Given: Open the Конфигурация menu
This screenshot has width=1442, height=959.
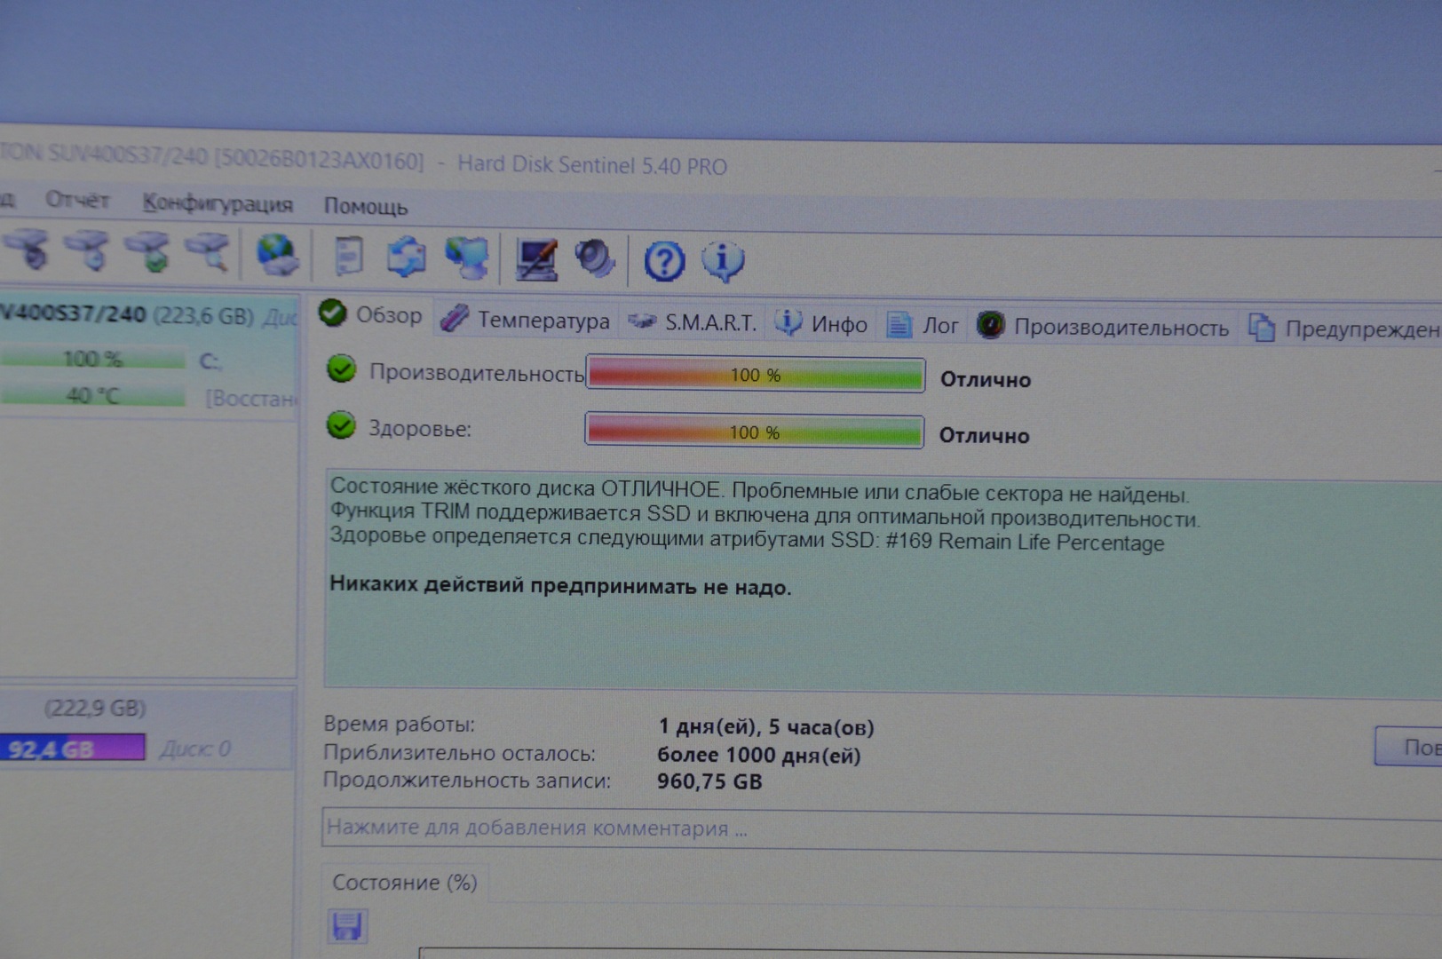Looking at the screenshot, I should tap(218, 203).
